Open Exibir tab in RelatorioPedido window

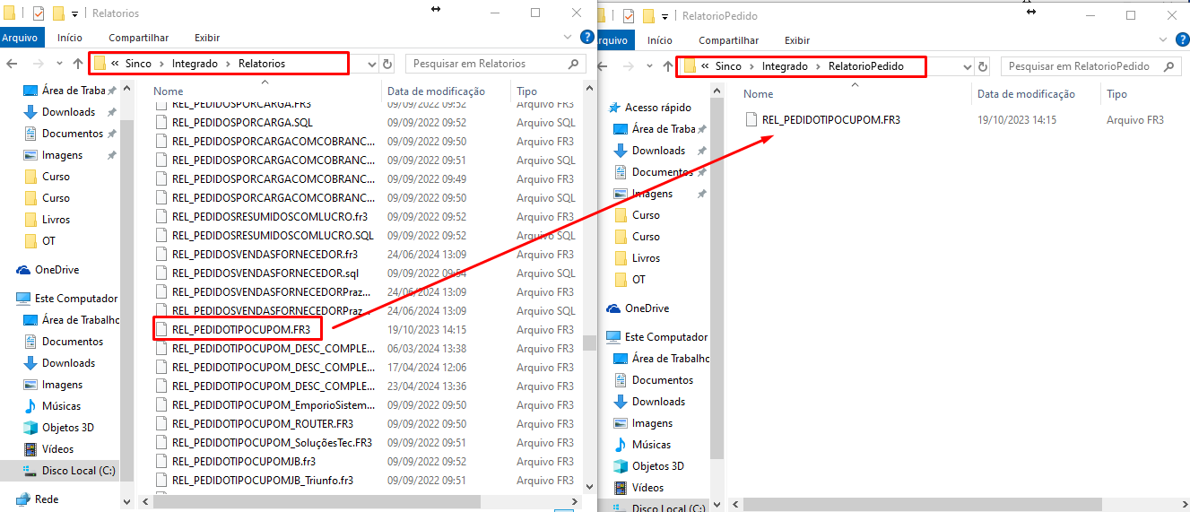[797, 40]
